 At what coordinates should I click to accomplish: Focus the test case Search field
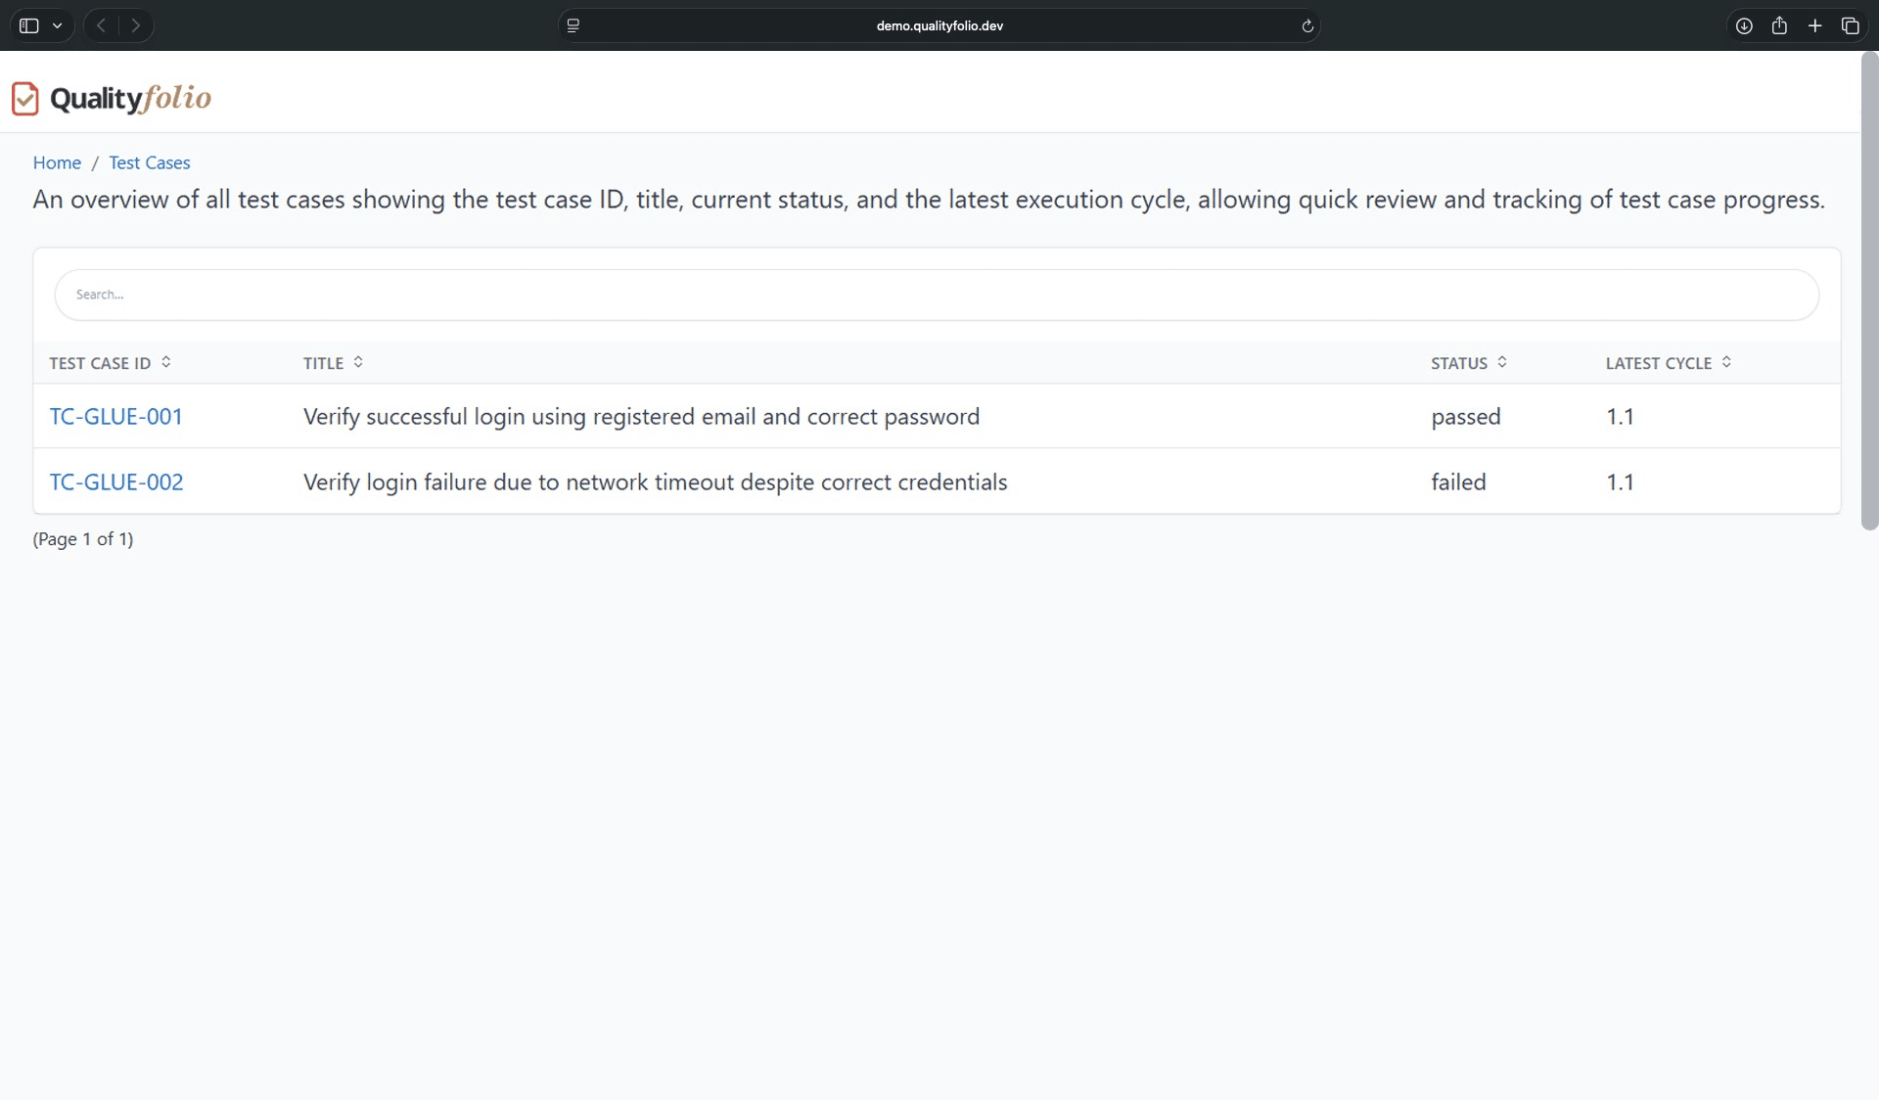(x=936, y=295)
